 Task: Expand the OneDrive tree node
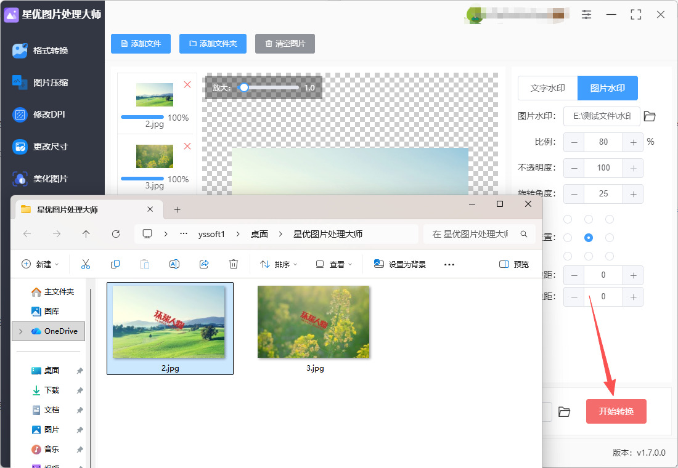click(x=21, y=331)
